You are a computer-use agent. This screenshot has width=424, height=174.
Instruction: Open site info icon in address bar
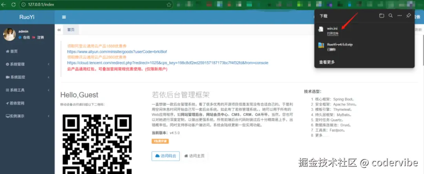[x=24, y=5]
